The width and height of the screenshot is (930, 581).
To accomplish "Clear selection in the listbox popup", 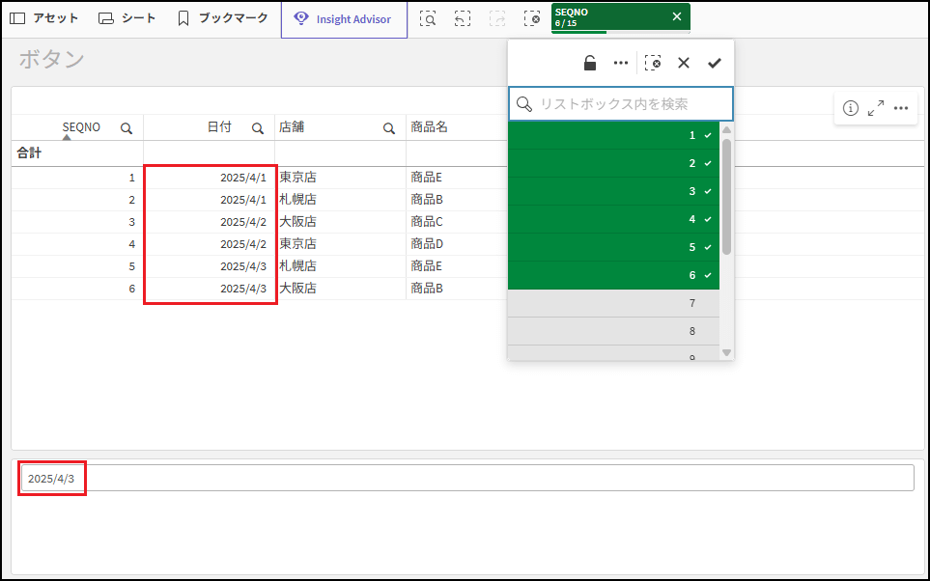I will (653, 63).
